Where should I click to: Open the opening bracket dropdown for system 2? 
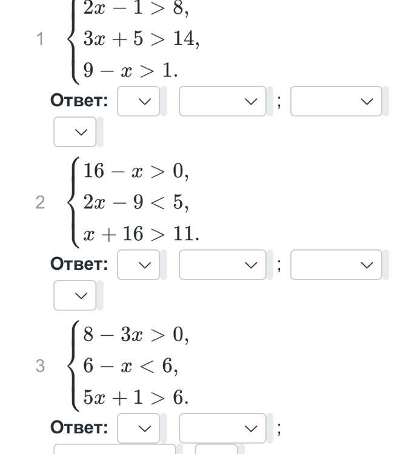coord(138,265)
